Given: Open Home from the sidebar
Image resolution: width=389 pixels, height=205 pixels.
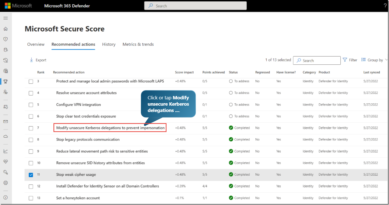Looking at the screenshot, I should (x=6, y=29).
